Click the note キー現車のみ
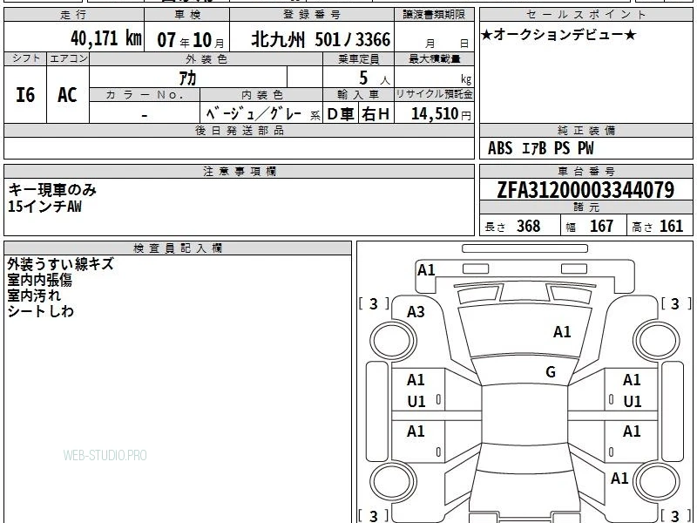 tap(52, 190)
